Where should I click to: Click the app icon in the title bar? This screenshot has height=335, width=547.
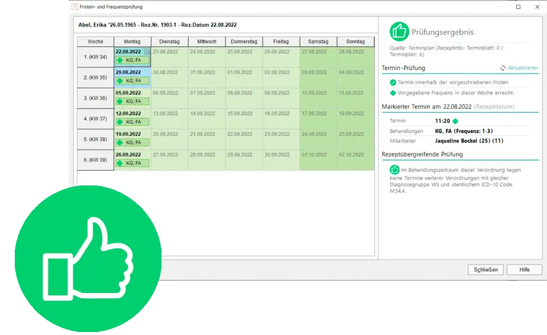coord(75,7)
